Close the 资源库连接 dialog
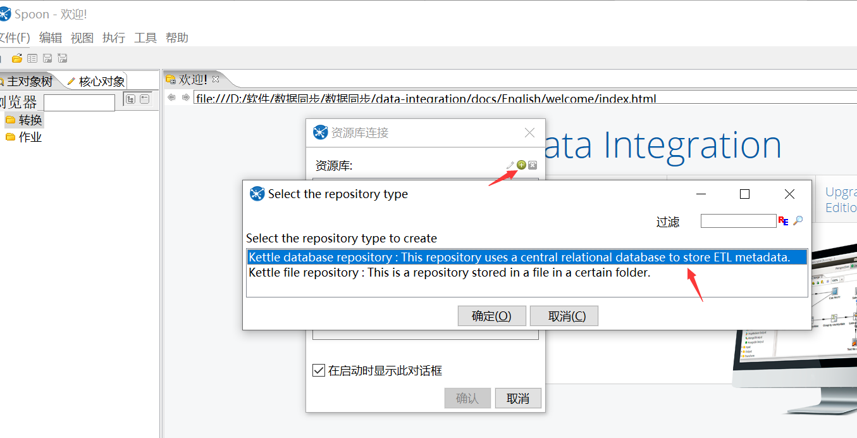 529,132
